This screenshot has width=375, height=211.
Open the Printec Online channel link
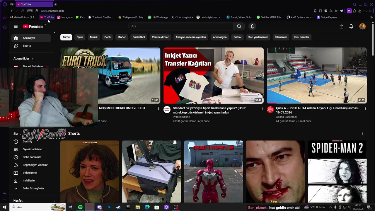pyautogui.click(x=181, y=117)
